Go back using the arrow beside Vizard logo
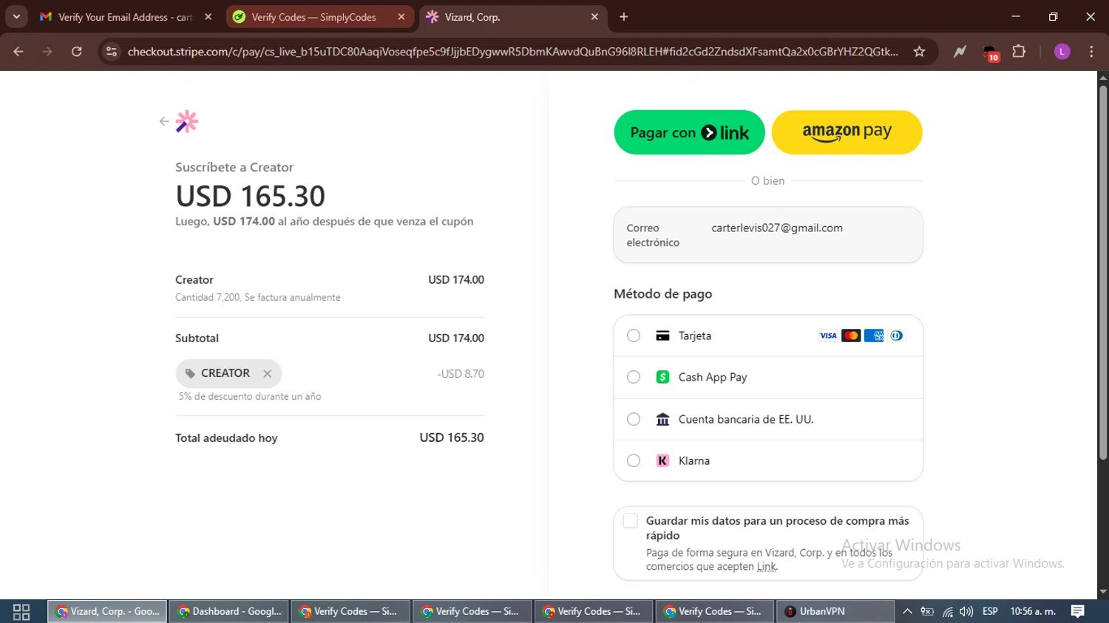The image size is (1109, 623). (x=164, y=121)
